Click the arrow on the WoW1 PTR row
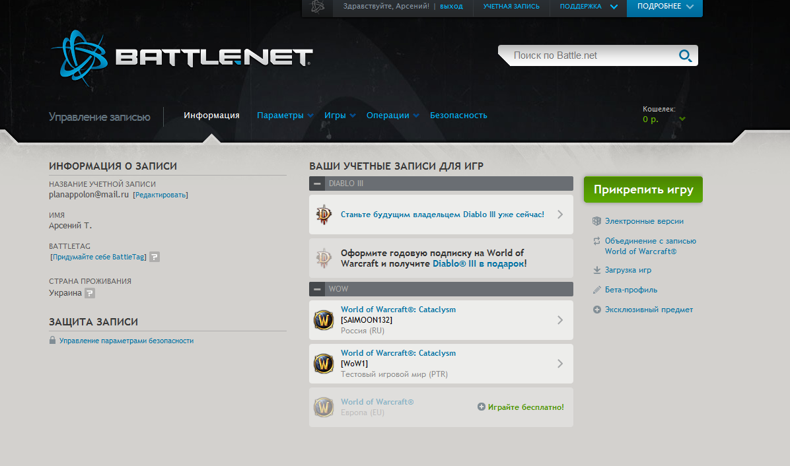Screen dimensions: 790x466 [559, 363]
